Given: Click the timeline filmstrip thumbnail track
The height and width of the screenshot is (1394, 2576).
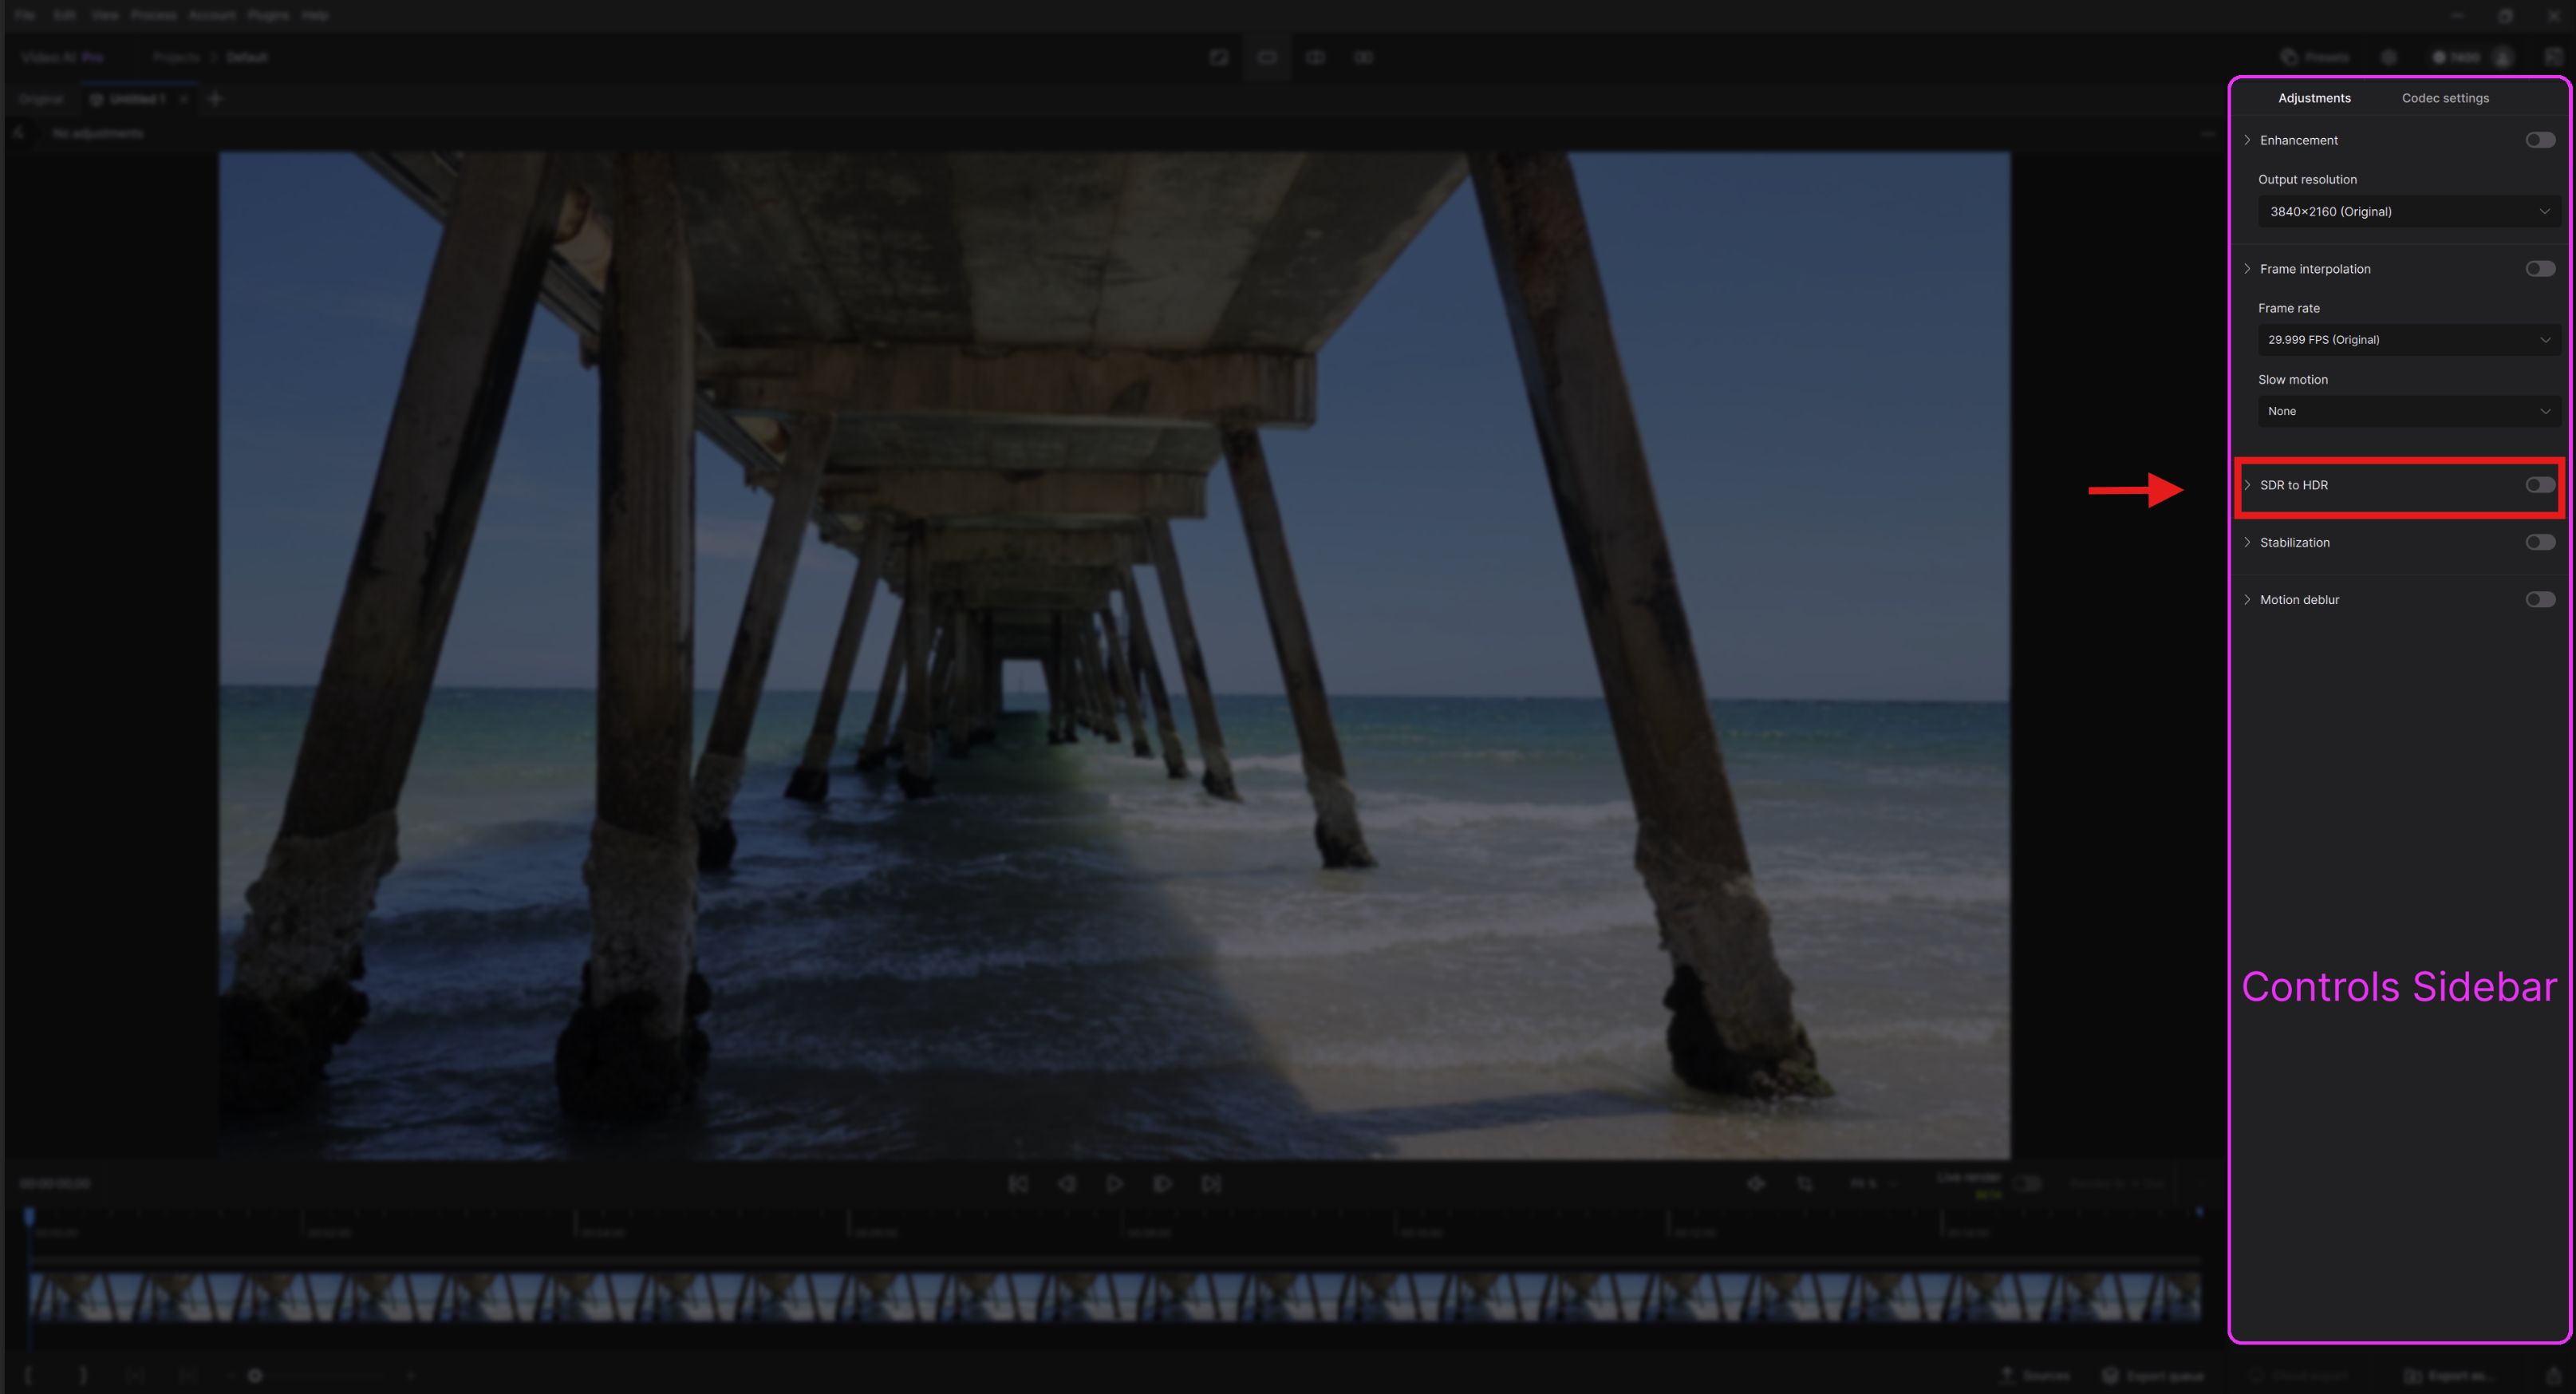Looking at the screenshot, I should coord(1114,1297).
